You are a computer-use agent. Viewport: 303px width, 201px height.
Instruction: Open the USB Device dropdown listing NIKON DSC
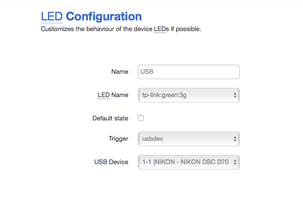pyautogui.click(x=188, y=162)
